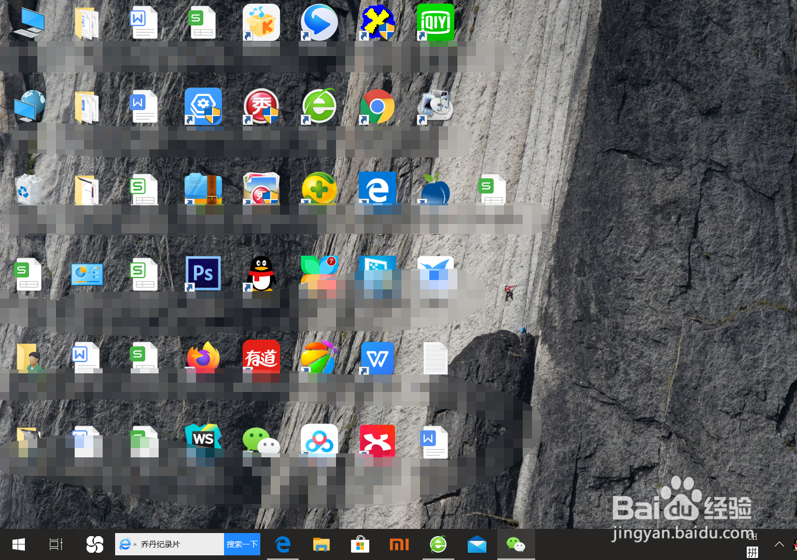Open the Control Panel desktop icon
Screen dimensions: 797x560
pos(87,274)
